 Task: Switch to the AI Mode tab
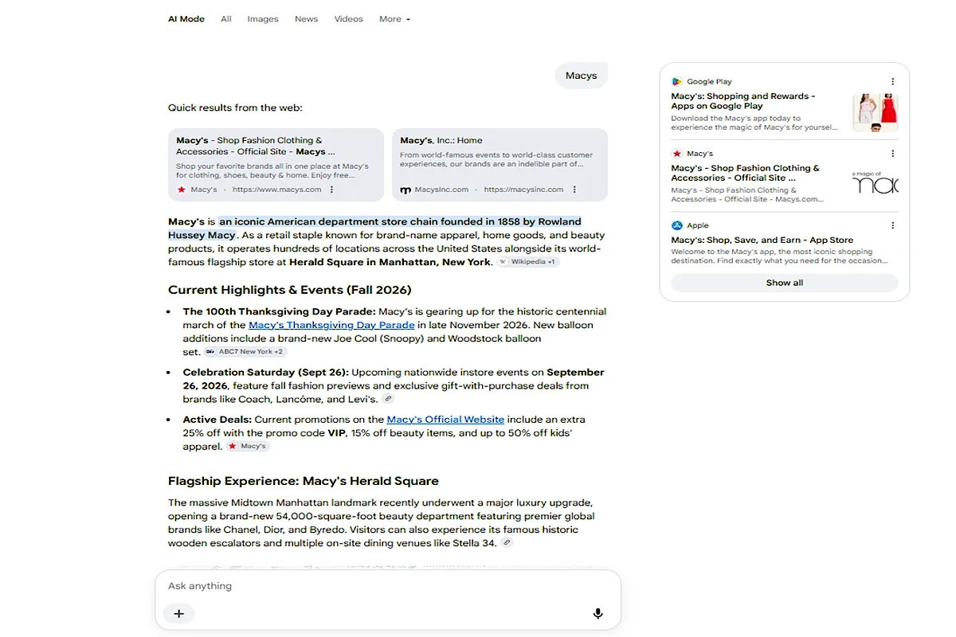pos(186,19)
